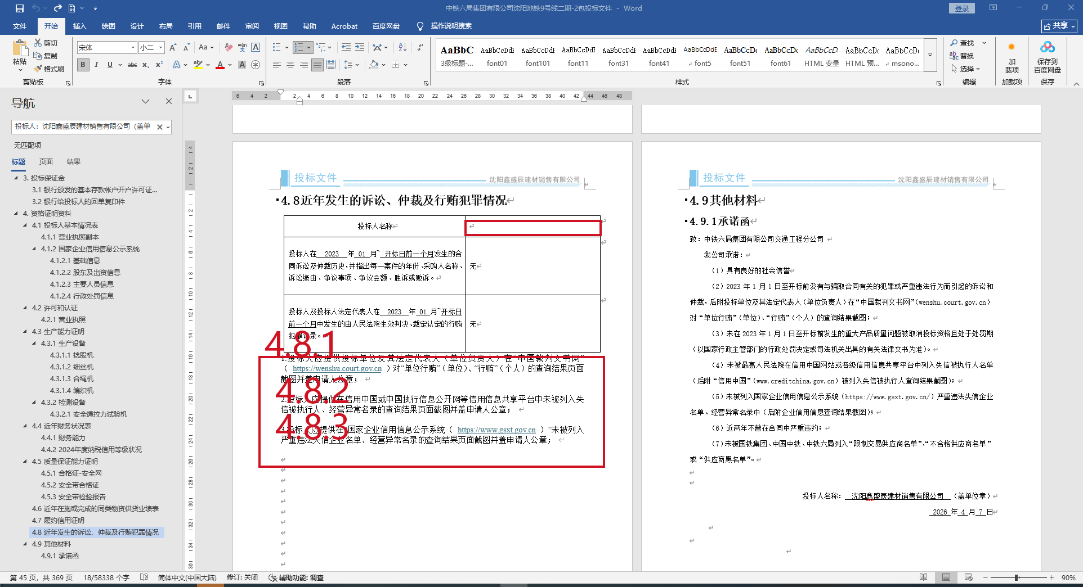This screenshot has width=1083, height=587.
Task: Click the navigation search input field
Action: [x=84, y=127]
